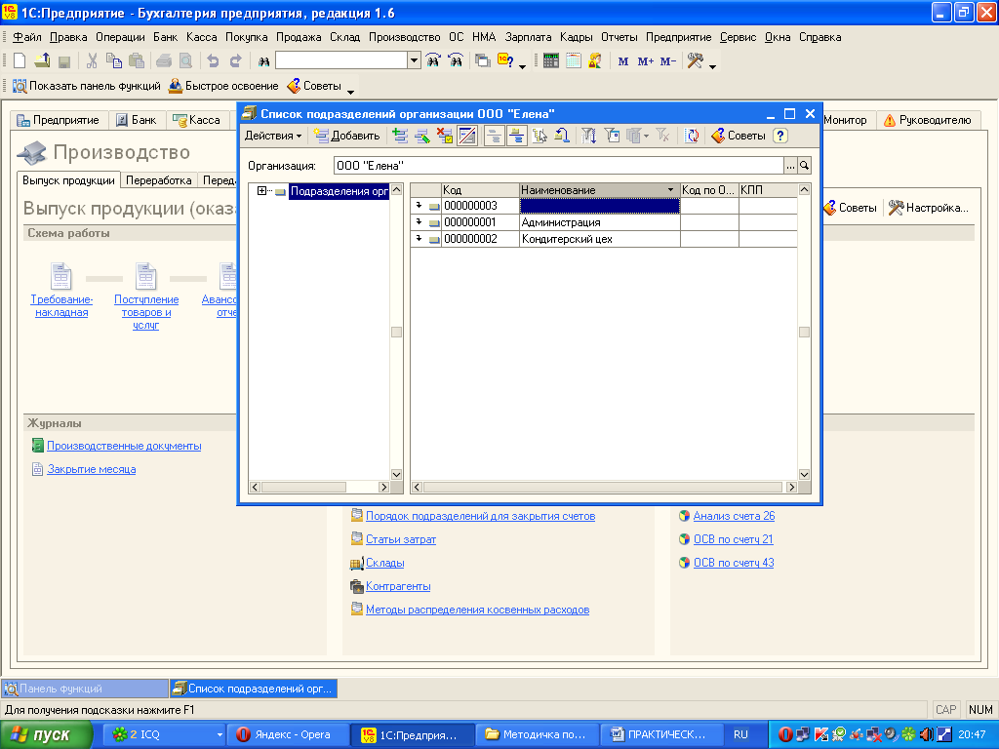
Task: Expand the Подразделения орг tree node
Action: pyautogui.click(x=261, y=191)
